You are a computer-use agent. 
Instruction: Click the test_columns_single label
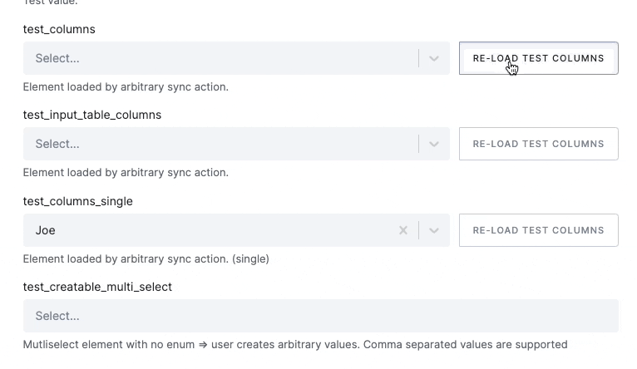tap(78, 201)
